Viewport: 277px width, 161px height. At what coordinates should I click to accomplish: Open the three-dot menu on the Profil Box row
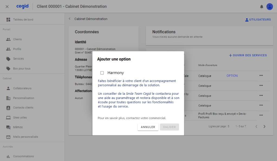coord(261,115)
